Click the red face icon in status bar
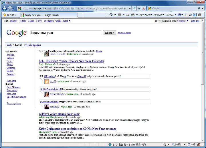This screenshot has height=148, width=206. coord(199,145)
